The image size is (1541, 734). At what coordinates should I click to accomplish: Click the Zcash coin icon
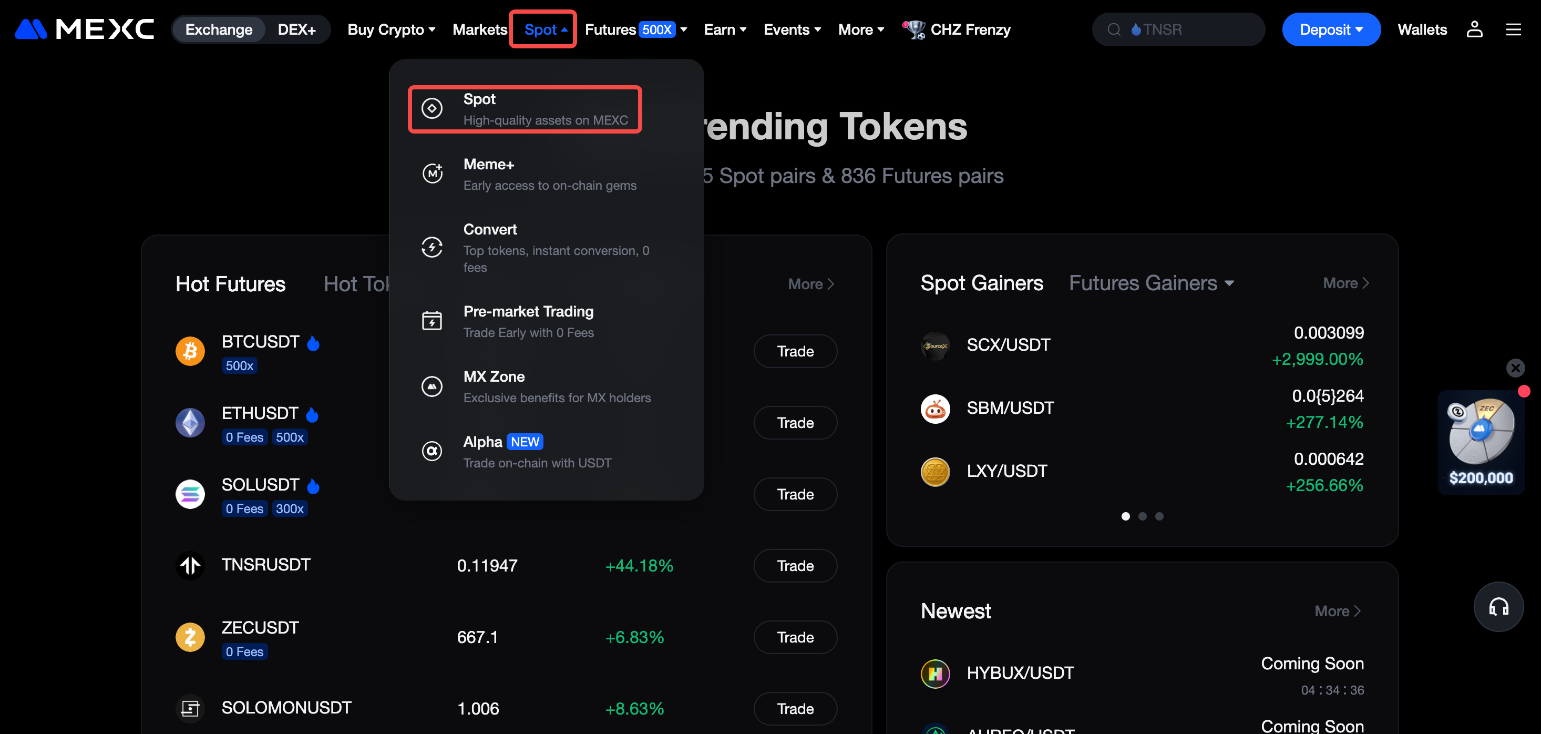[190, 637]
